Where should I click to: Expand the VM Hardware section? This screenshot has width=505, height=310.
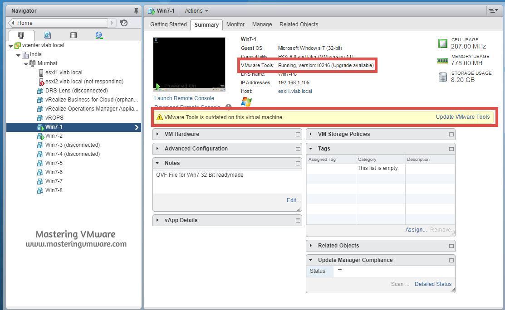pyautogui.click(x=157, y=134)
